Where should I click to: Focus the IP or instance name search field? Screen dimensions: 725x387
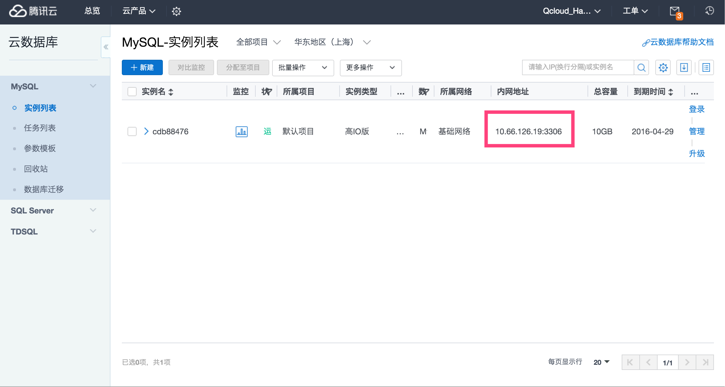(578, 67)
